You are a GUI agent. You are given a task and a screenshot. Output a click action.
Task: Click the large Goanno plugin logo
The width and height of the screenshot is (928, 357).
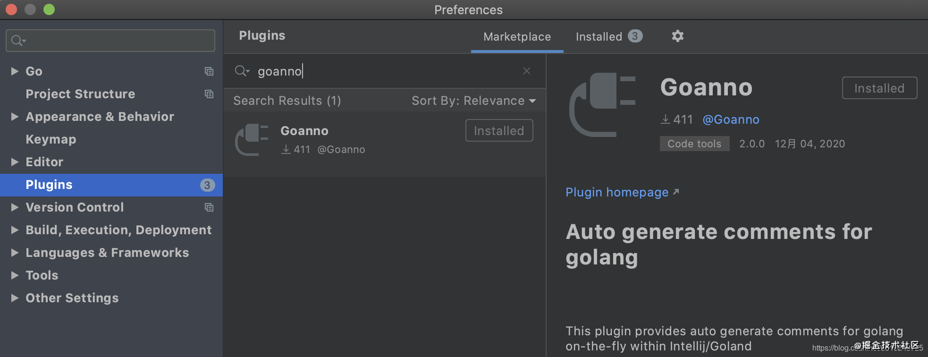pos(602,105)
